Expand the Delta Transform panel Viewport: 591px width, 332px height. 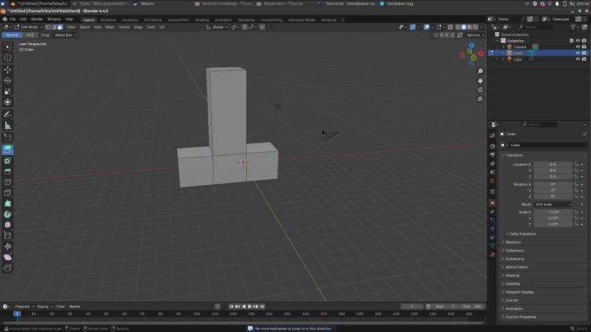tap(521, 234)
